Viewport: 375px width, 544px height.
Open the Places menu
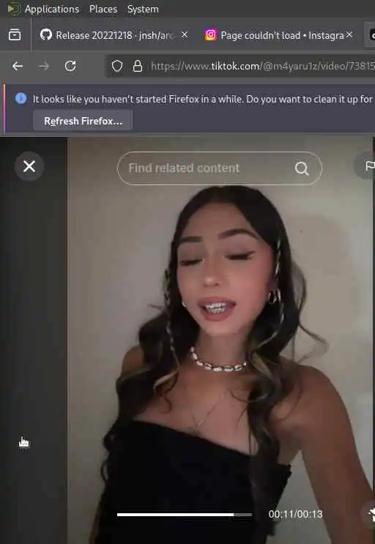coord(103,10)
